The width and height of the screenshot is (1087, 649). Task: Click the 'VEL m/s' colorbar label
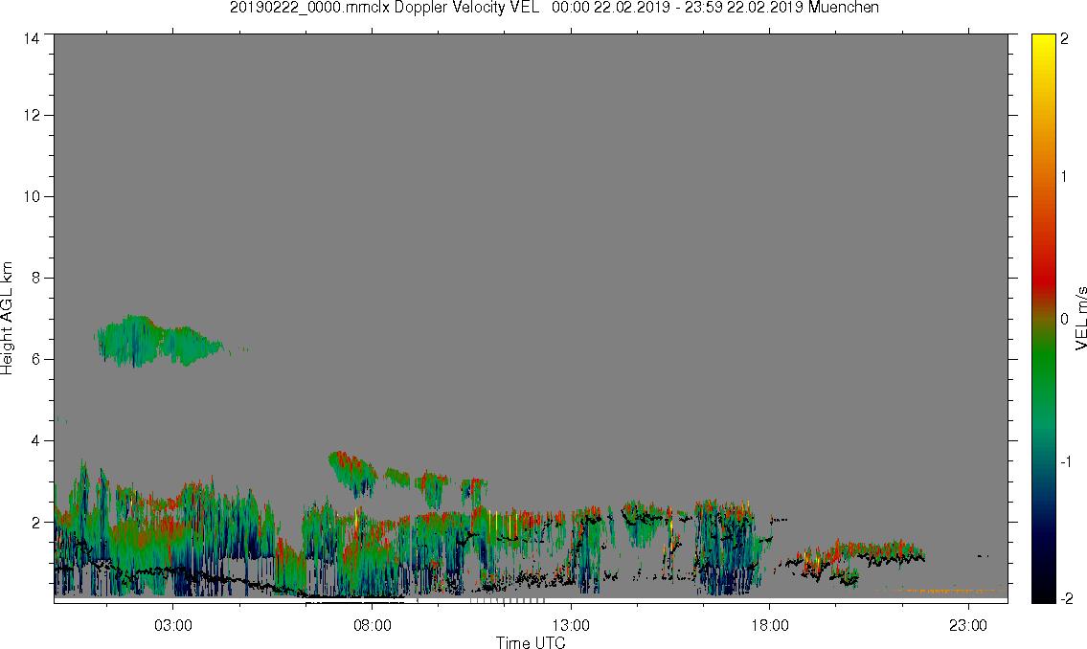[1080, 318]
